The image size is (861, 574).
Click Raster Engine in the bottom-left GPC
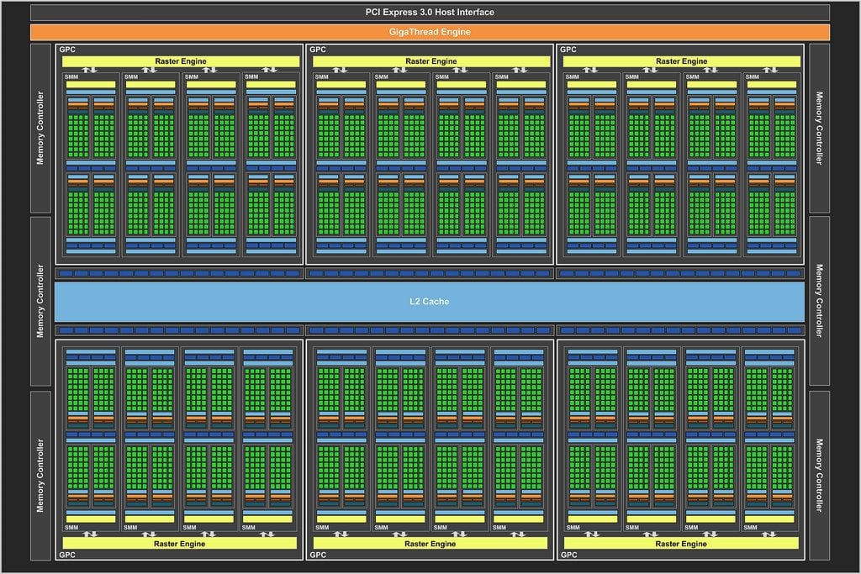tap(179, 544)
